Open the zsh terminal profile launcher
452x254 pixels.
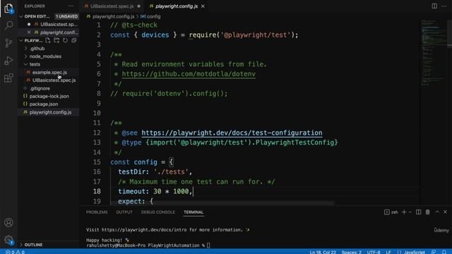click(x=391, y=212)
